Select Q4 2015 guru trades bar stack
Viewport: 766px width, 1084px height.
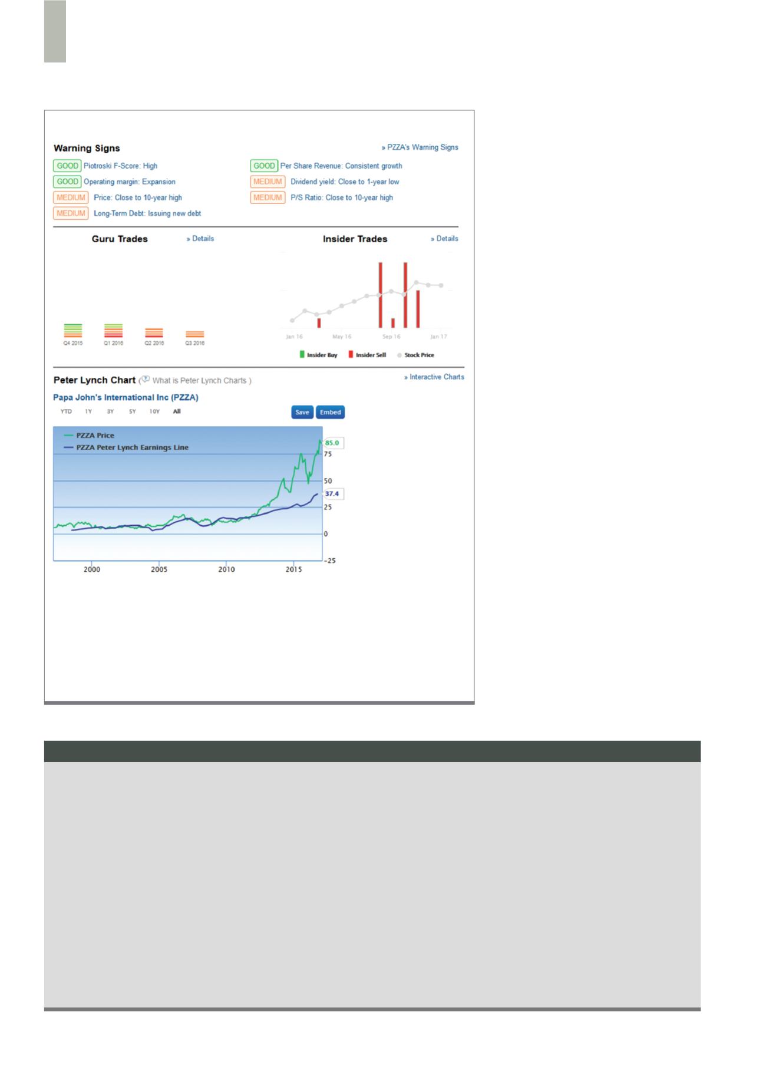pos(73,331)
